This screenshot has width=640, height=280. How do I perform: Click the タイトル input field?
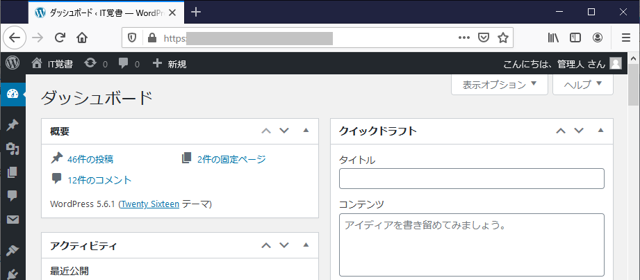(x=471, y=179)
